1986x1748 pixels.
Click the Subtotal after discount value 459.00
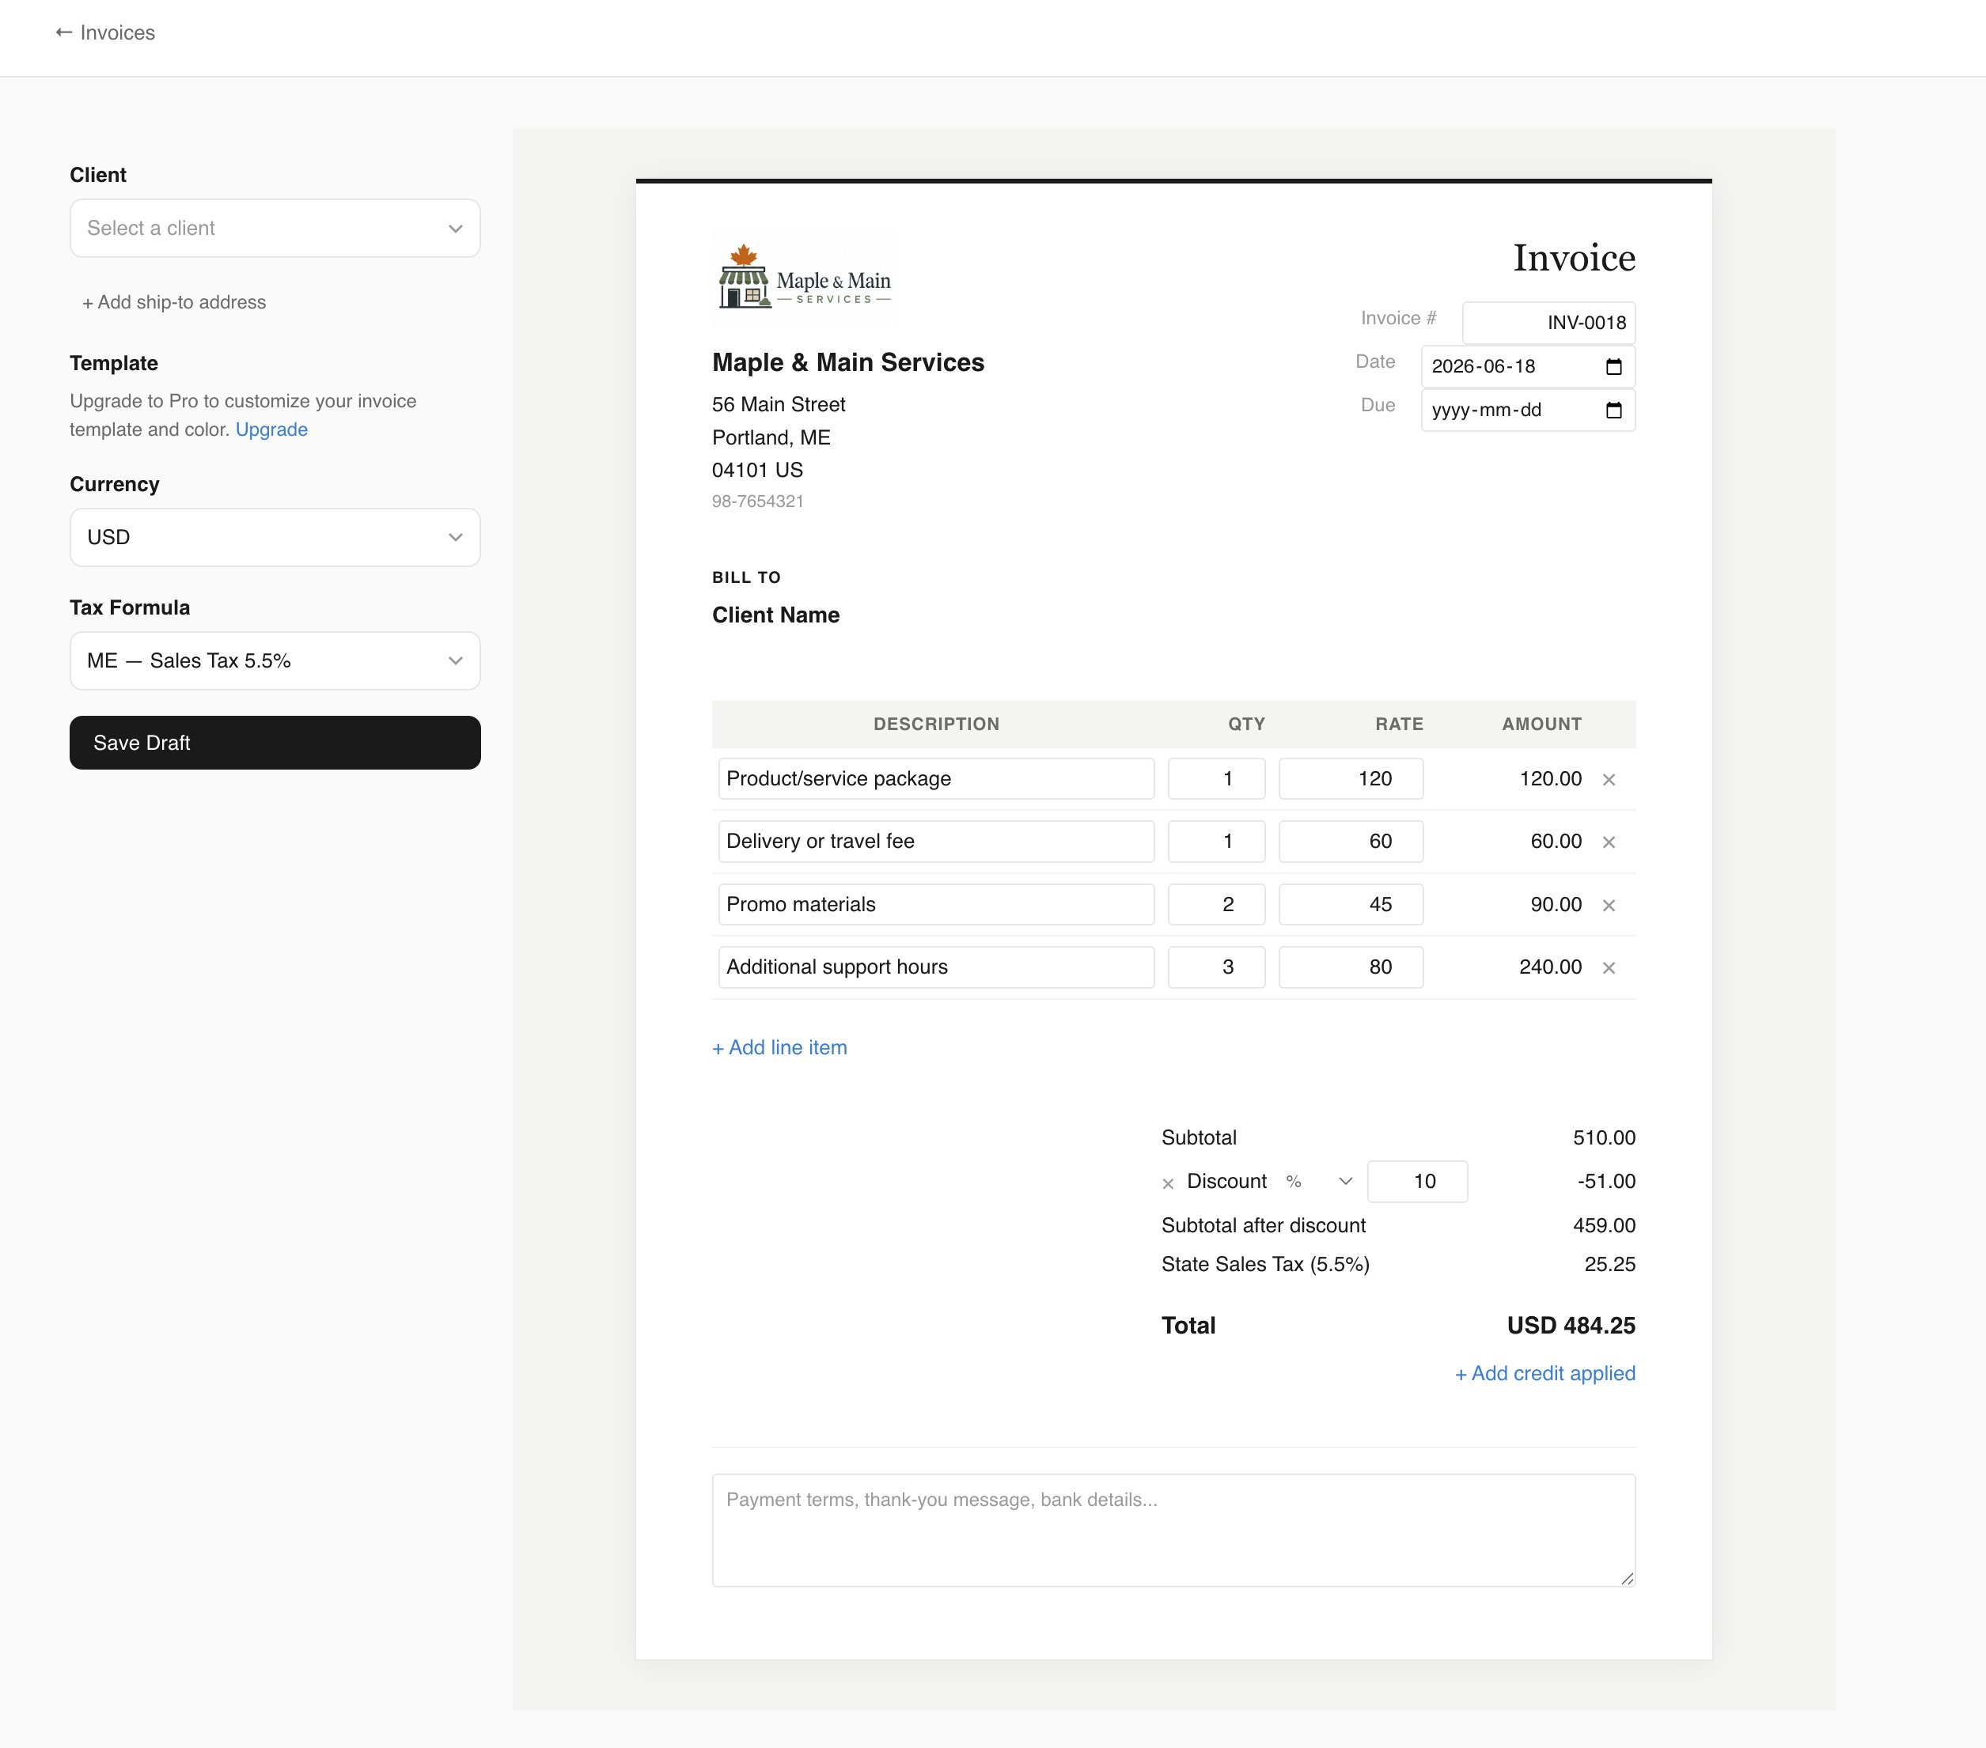pos(1604,1225)
